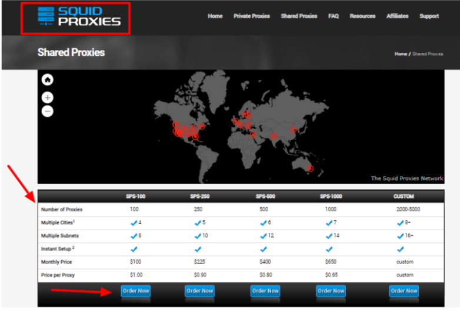Zoom out the map with minus button
Viewport: 460px width, 314px height.
(x=48, y=111)
